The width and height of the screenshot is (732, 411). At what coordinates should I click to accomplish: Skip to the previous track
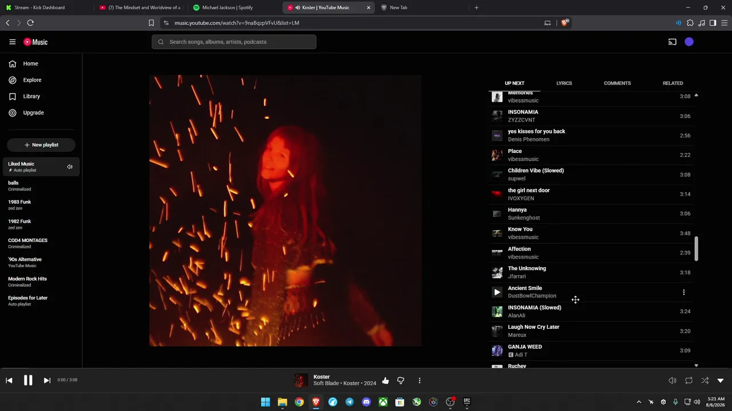coord(9,380)
